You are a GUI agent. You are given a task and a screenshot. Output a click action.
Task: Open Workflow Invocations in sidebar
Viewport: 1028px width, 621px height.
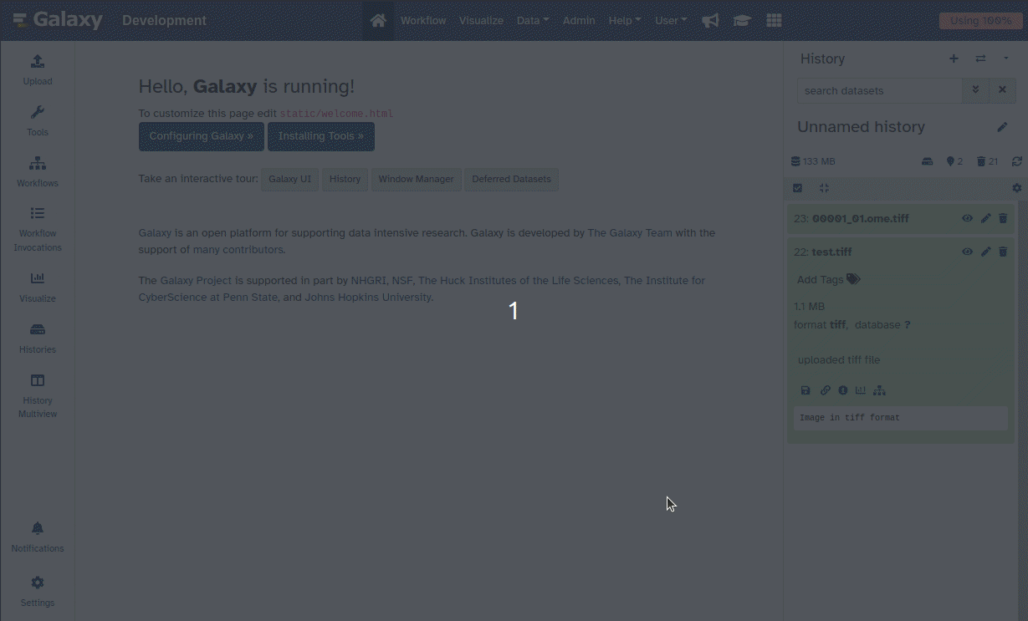(38, 228)
